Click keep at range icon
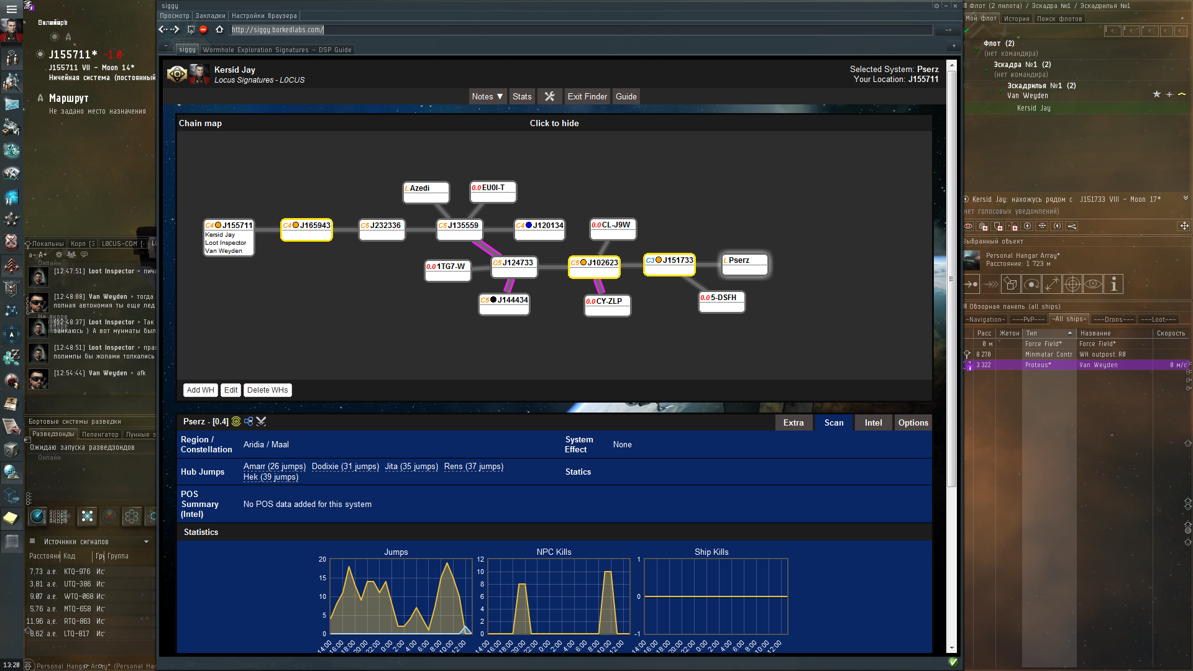1193x671 pixels. point(1052,285)
